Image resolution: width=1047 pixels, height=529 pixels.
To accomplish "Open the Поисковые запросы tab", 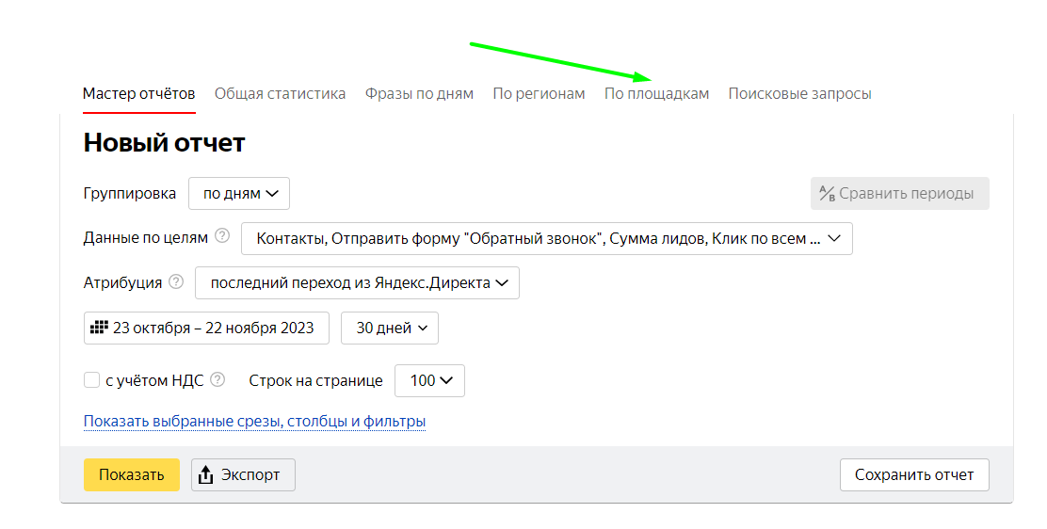I will (800, 93).
